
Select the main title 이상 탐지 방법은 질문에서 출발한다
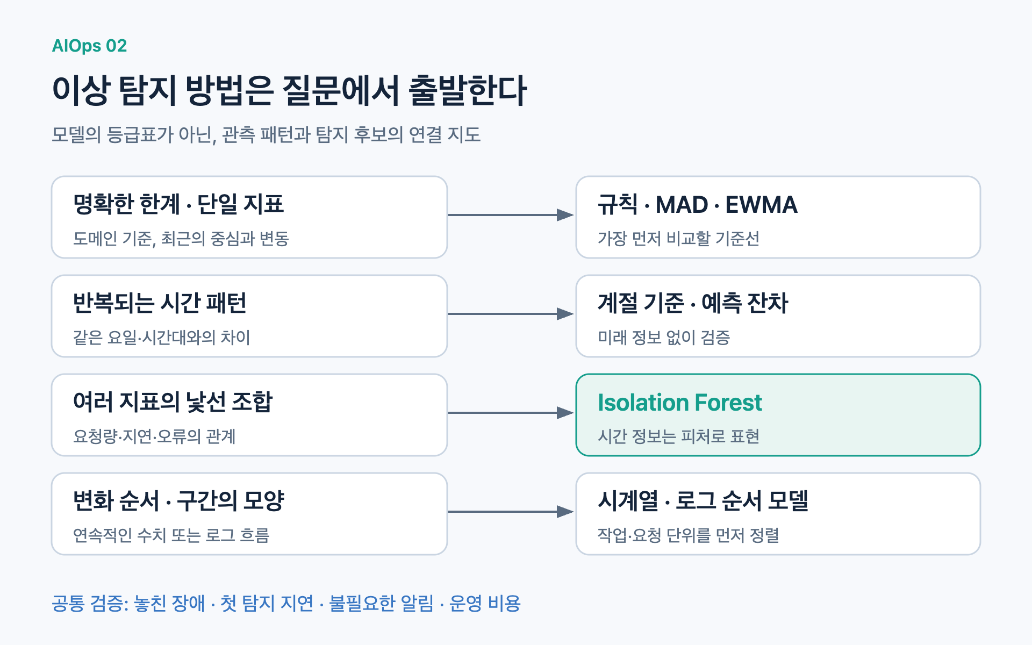point(289,90)
